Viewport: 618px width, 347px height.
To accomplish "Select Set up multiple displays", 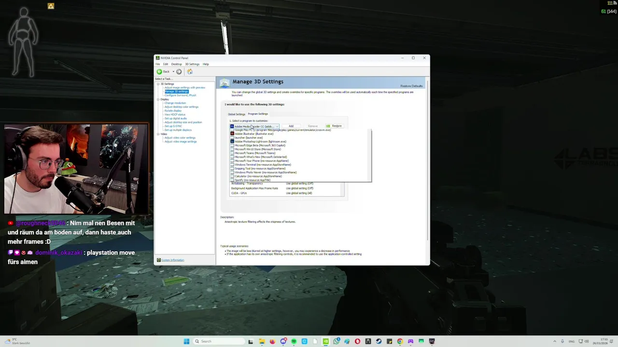I will pyautogui.click(x=178, y=130).
